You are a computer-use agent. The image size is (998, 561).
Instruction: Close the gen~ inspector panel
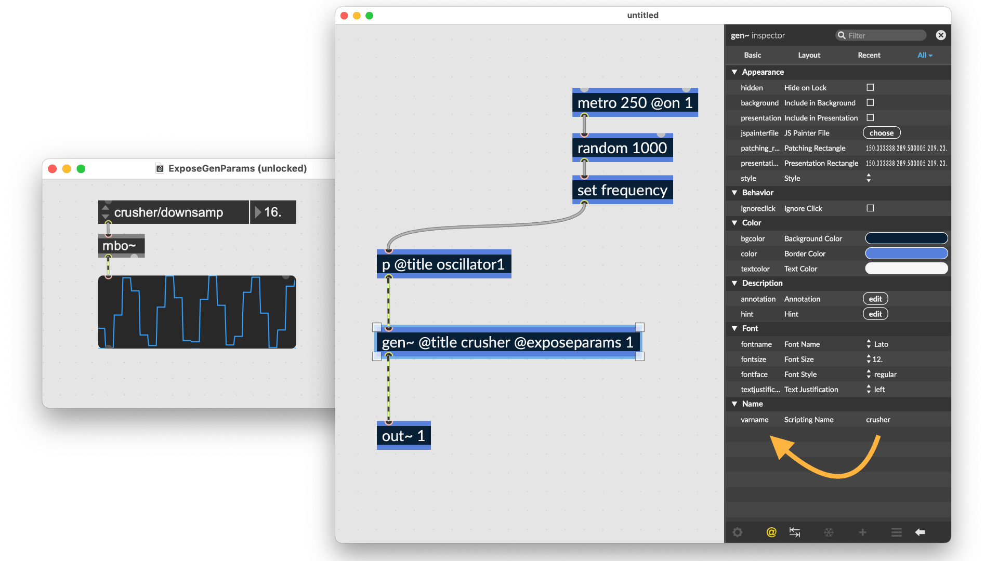(941, 35)
